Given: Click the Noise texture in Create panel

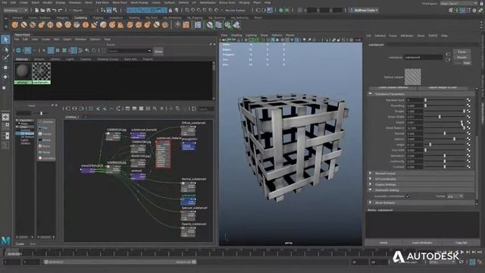Looking at the screenshot, I should [45, 146].
